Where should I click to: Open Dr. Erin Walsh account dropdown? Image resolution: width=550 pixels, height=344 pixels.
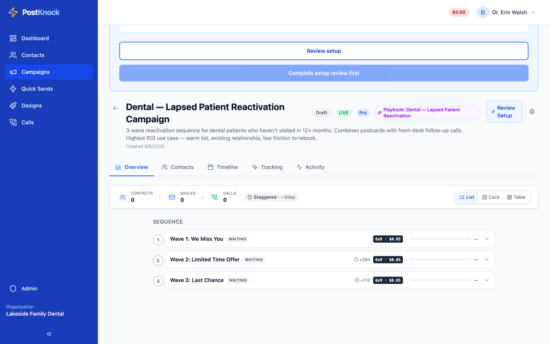click(x=506, y=12)
